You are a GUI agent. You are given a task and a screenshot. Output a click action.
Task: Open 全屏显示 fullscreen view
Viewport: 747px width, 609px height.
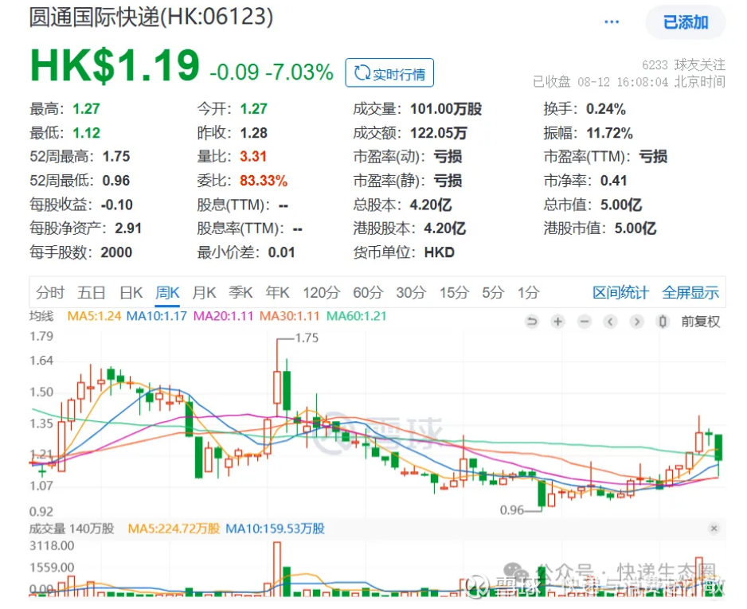690,292
